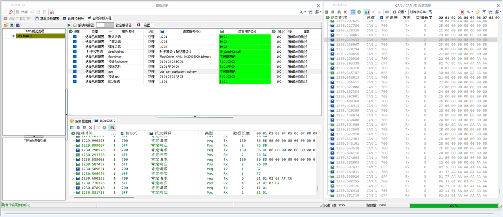Select Uds Flow 1 in the tree
503x217 pixels.
24,36
